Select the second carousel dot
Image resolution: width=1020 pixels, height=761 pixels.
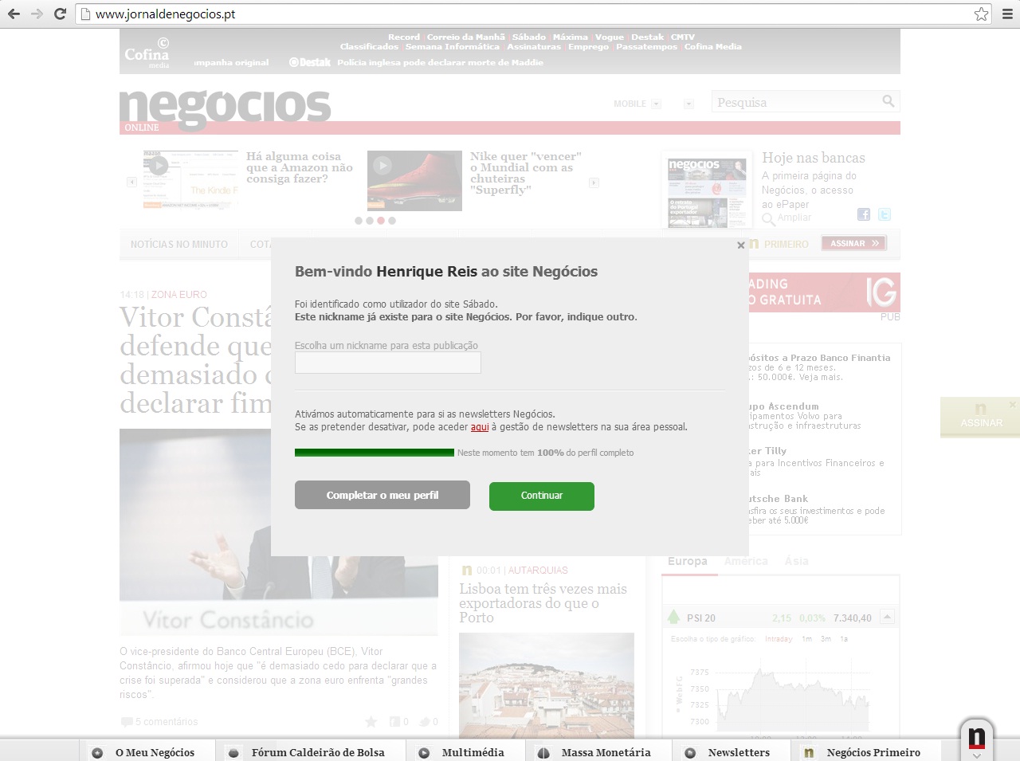tap(370, 221)
